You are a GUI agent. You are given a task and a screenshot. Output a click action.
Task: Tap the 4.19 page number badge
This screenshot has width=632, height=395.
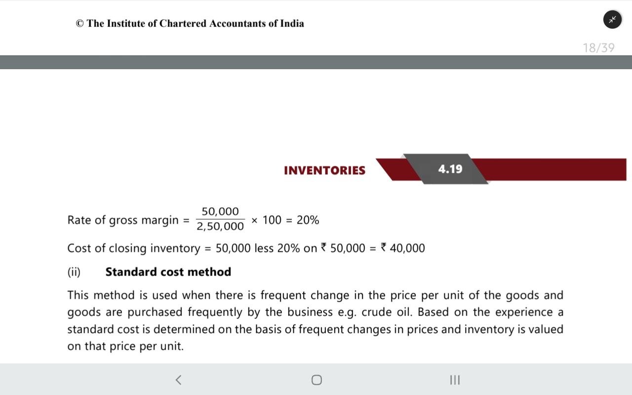pos(450,169)
